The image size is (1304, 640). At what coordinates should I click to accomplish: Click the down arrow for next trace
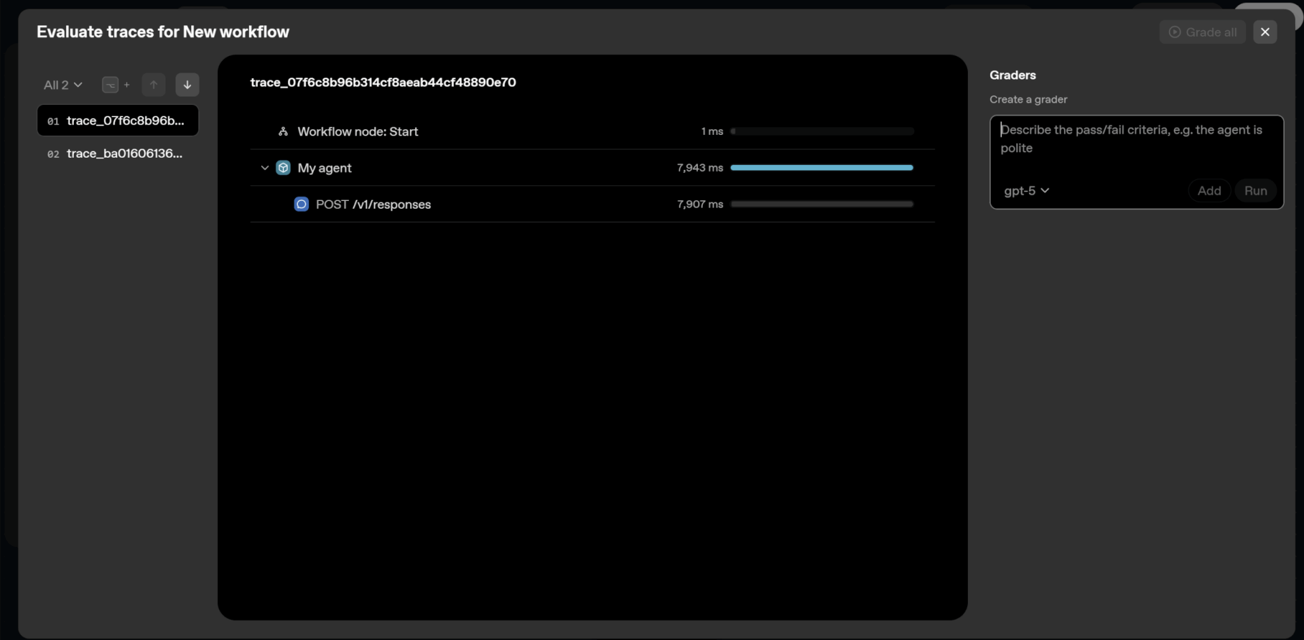187,85
